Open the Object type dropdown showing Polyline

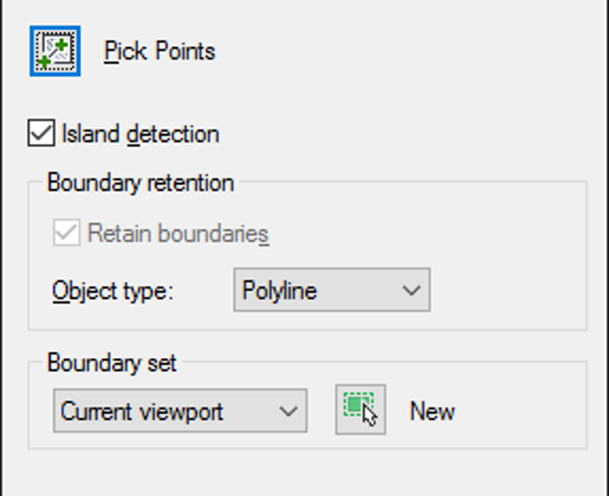tap(412, 291)
